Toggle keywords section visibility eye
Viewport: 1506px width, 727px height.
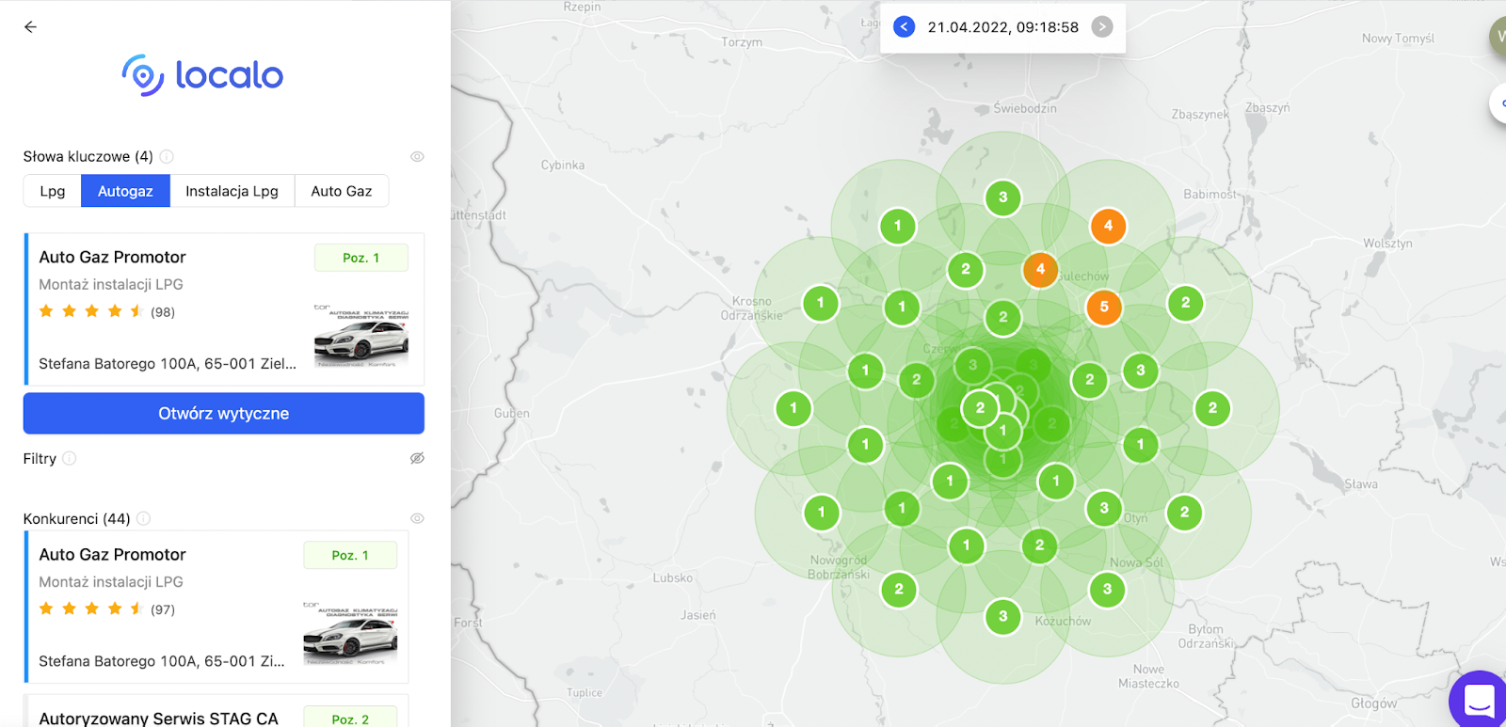[x=417, y=157]
